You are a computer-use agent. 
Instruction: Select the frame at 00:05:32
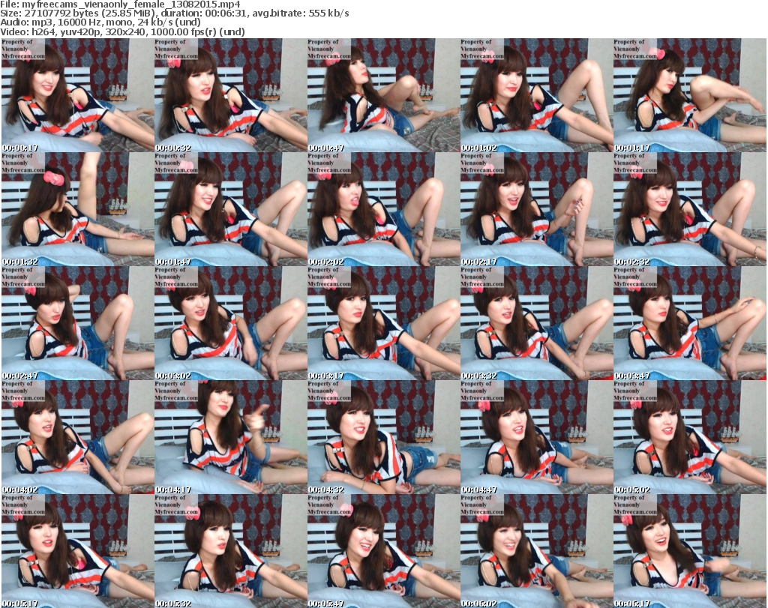pos(231,551)
